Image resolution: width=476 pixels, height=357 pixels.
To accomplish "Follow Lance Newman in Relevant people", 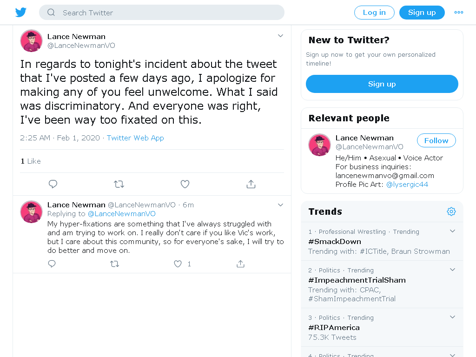I will click(x=436, y=140).
